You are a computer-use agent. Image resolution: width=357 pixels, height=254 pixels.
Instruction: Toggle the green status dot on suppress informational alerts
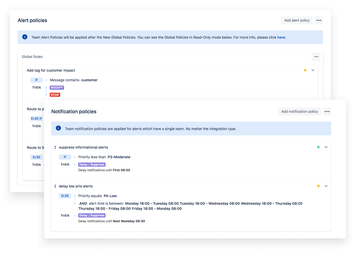(x=318, y=147)
